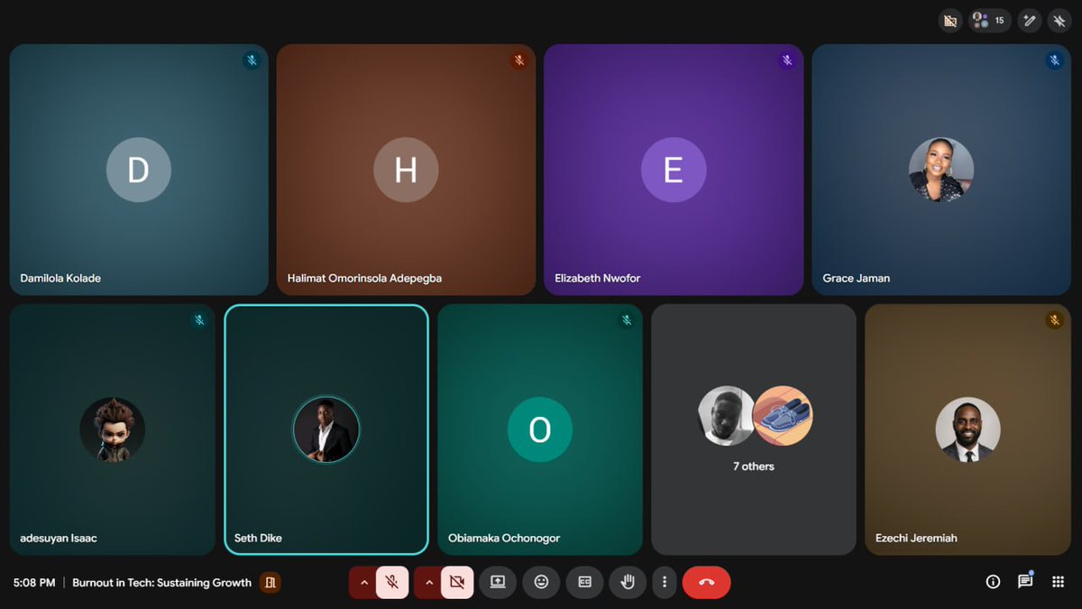This screenshot has height=609, width=1082.
Task: Click the name label Grace Jaman
Action: (857, 278)
